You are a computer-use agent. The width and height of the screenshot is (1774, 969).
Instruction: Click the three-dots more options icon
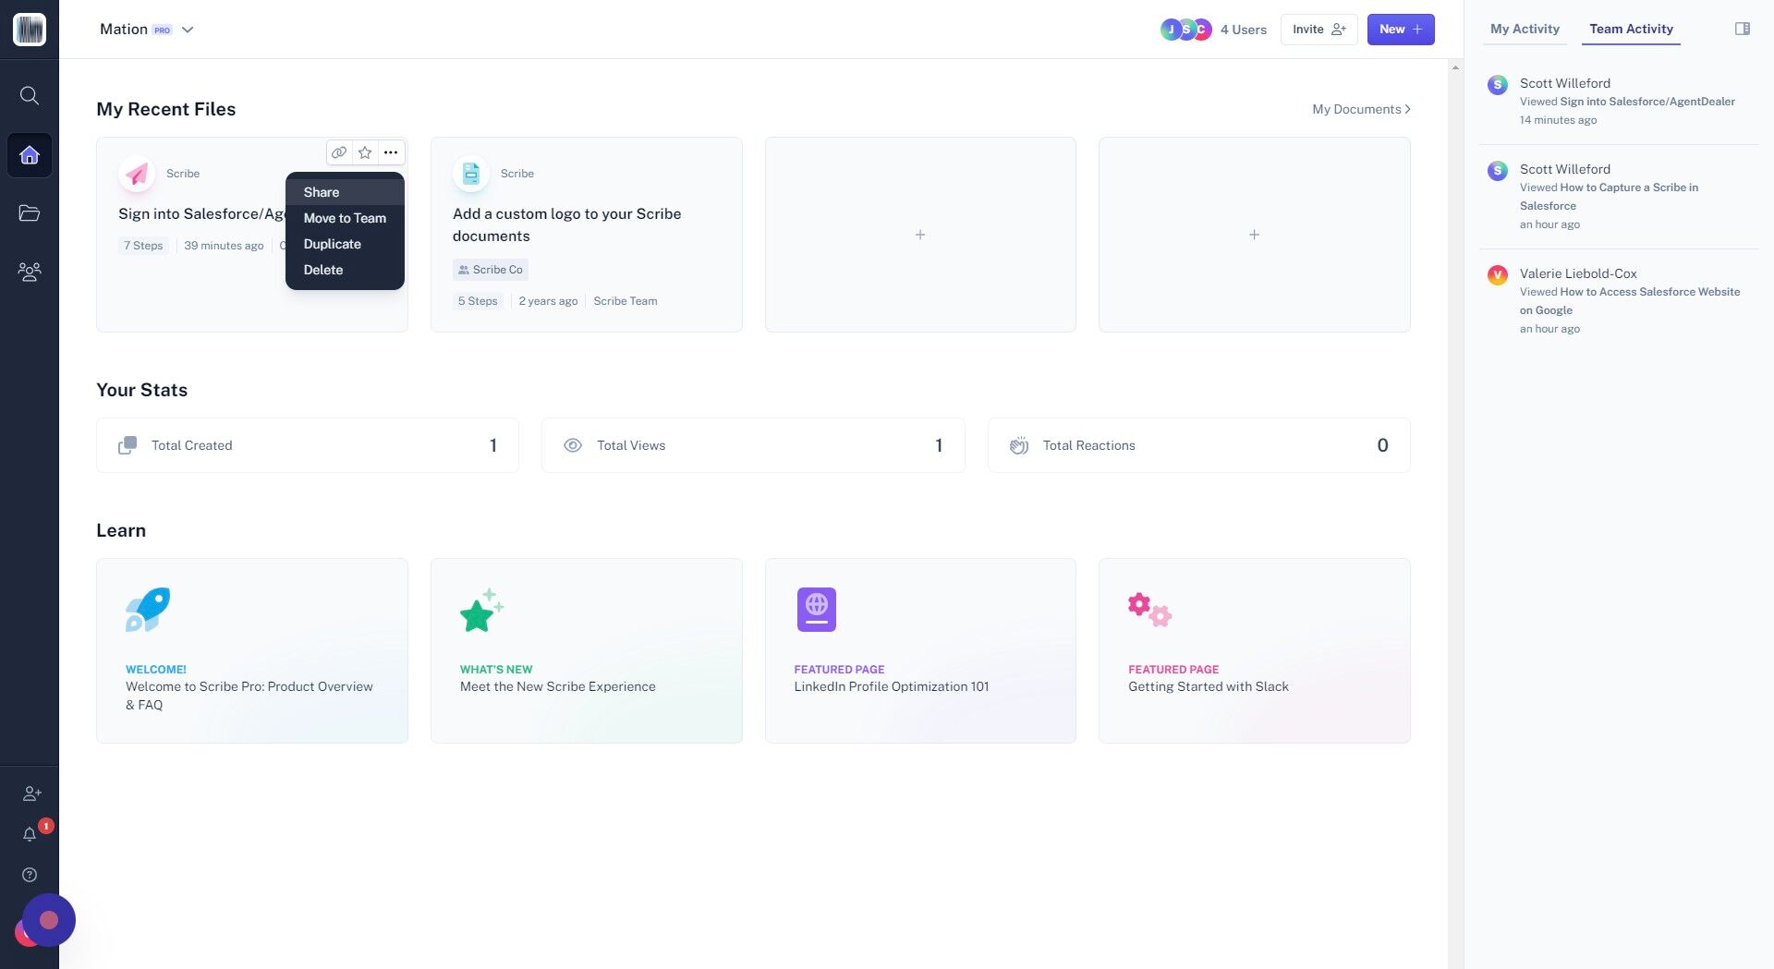[391, 152]
